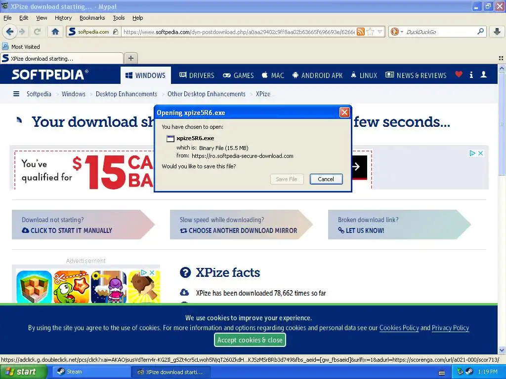506x379 pixels.
Task: Open the Home page icon
Action: coord(55,32)
